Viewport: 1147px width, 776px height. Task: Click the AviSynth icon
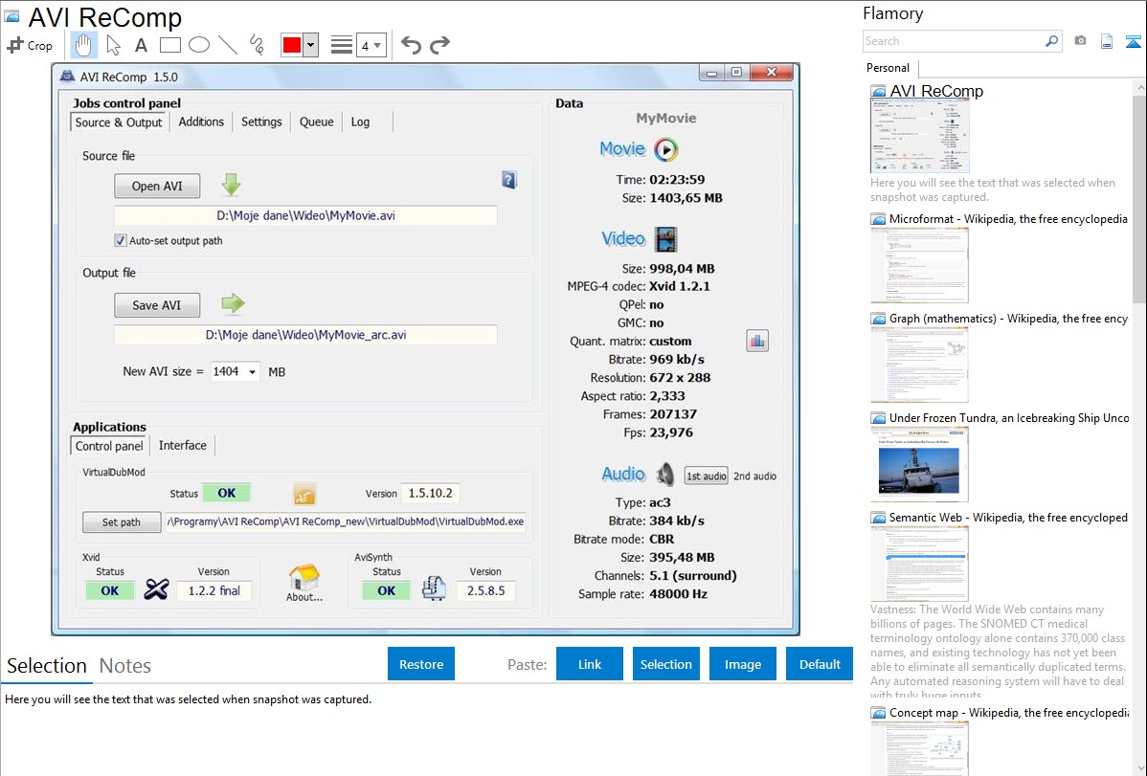coord(434,588)
